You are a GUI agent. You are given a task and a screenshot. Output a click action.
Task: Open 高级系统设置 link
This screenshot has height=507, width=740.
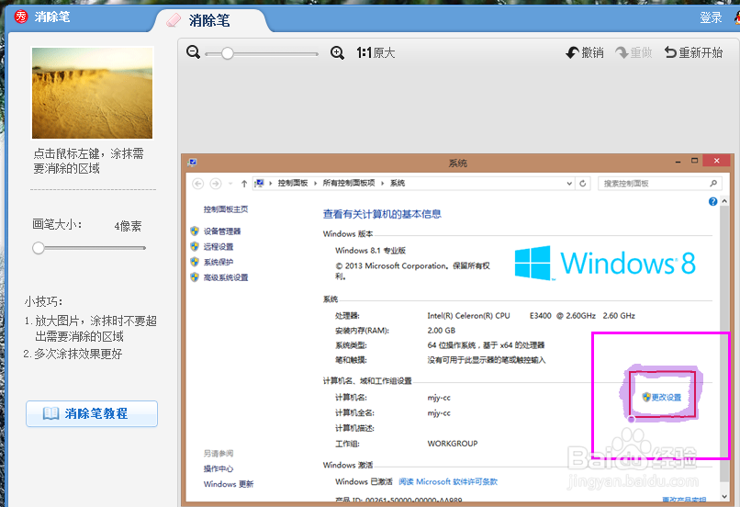[226, 277]
